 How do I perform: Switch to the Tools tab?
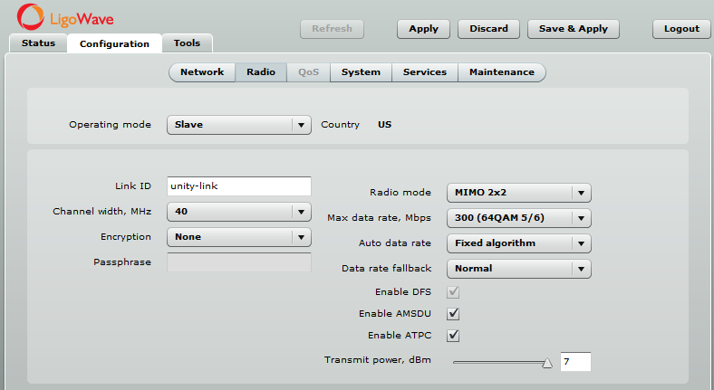pyautogui.click(x=188, y=43)
